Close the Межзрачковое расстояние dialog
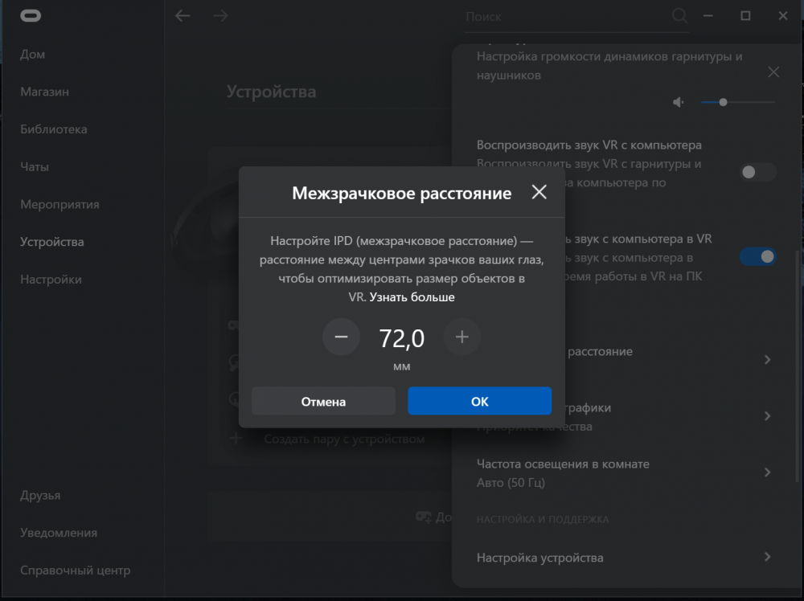This screenshot has height=601, width=804. (539, 192)
